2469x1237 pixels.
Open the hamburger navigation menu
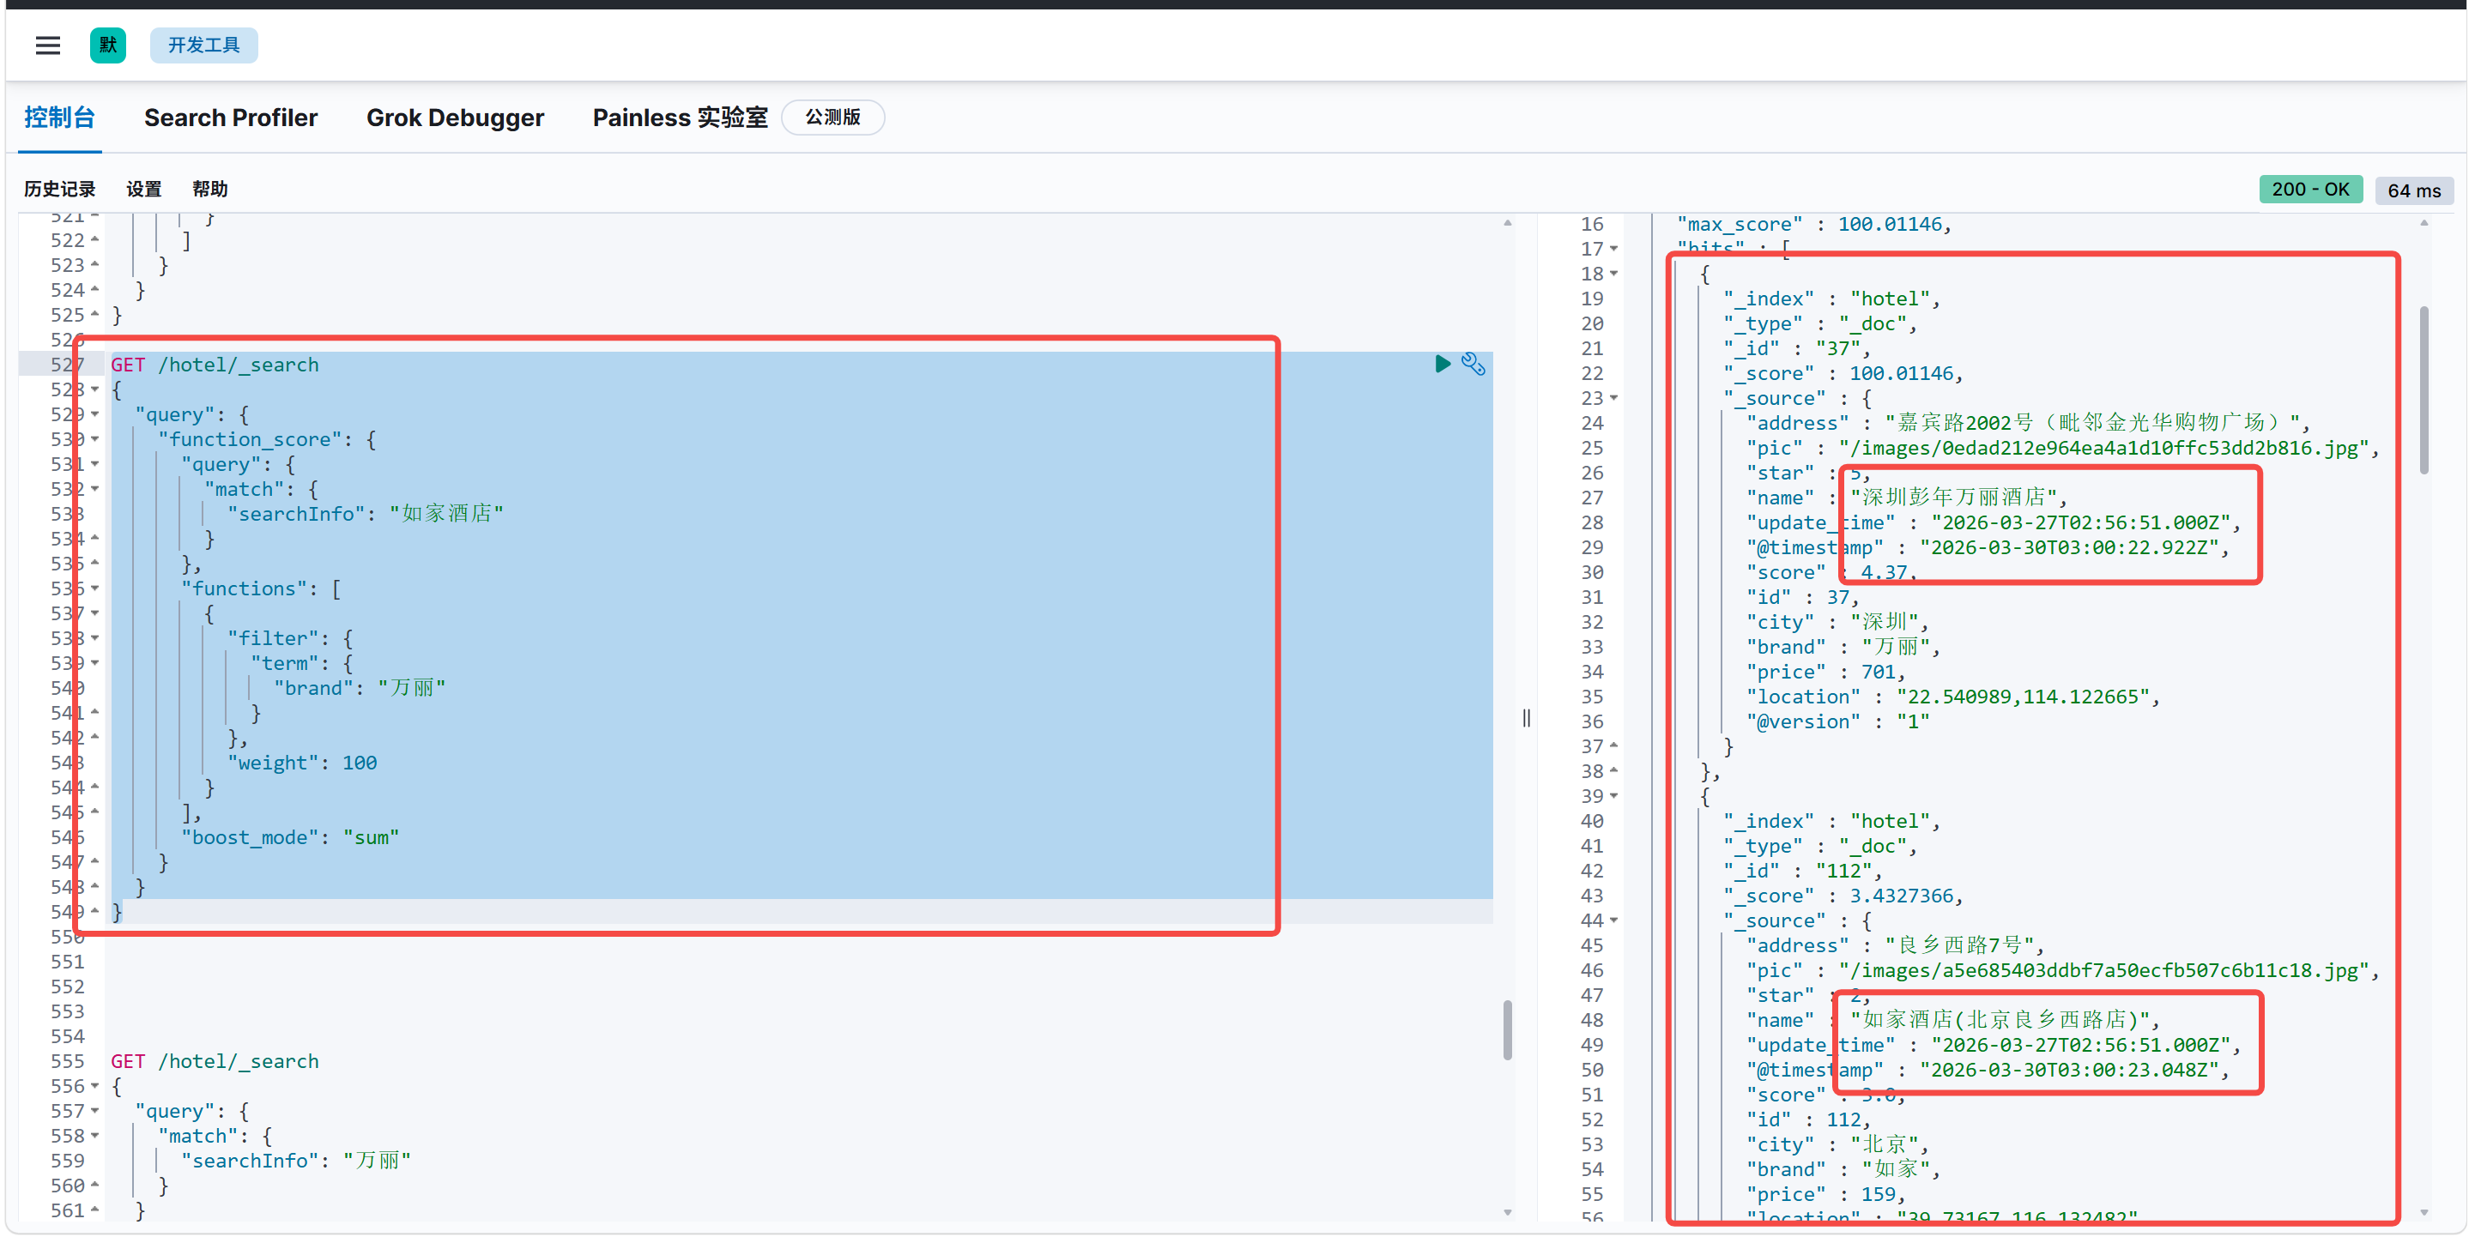(x=48, y=45)
